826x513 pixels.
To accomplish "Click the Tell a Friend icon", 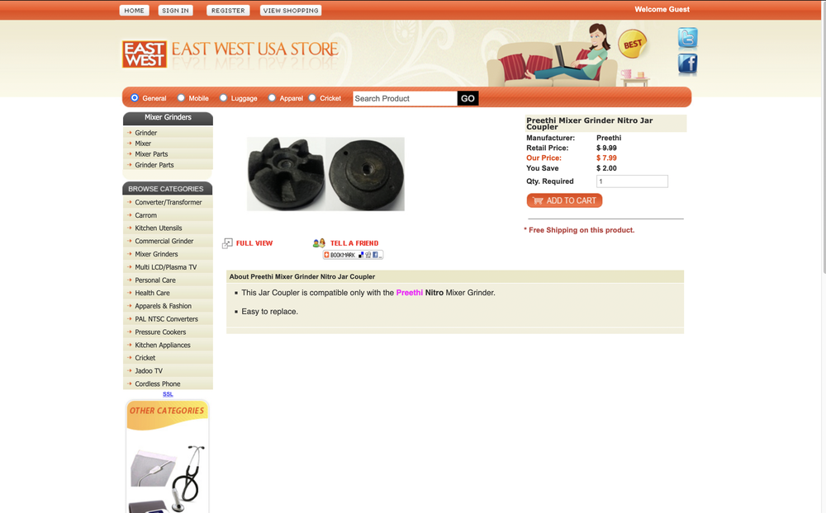I will [319, 243].
